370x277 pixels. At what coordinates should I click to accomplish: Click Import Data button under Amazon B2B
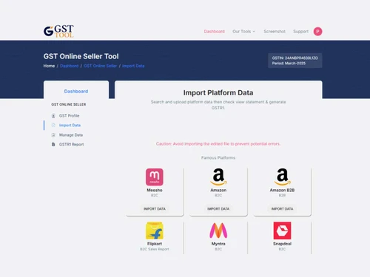282,209
